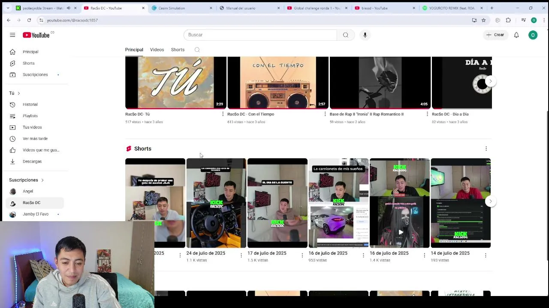Play the Base de Rap Ironia thumbnail
This screenshot has width=549, height=308.
(380, 83)
